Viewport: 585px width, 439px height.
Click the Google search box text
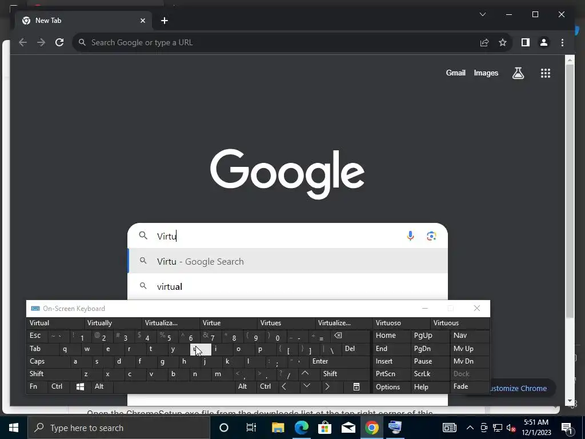166,236
